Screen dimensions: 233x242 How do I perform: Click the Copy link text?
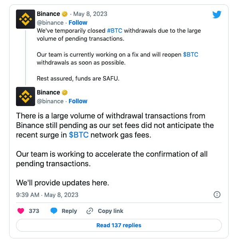(x=111, y=211)
